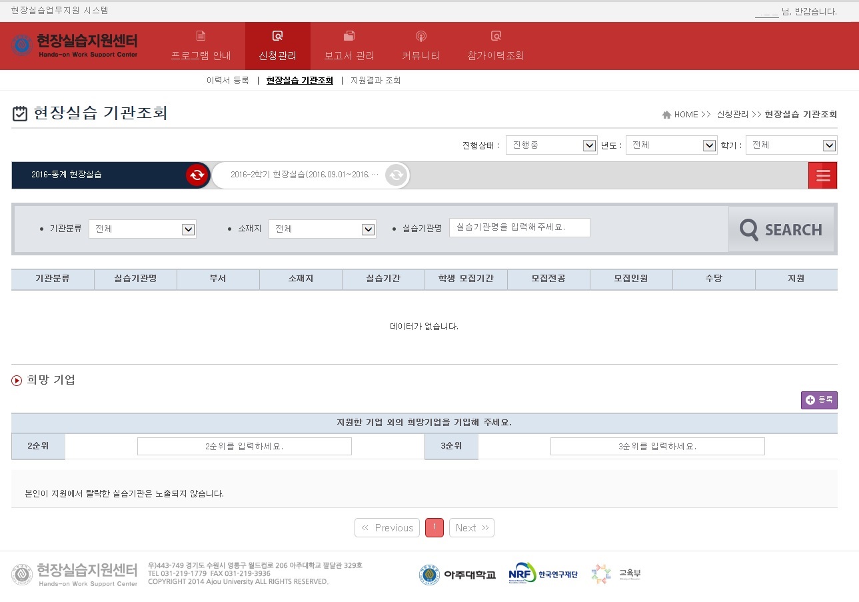Click the 현장실습지원센터 logo in header

75,45
